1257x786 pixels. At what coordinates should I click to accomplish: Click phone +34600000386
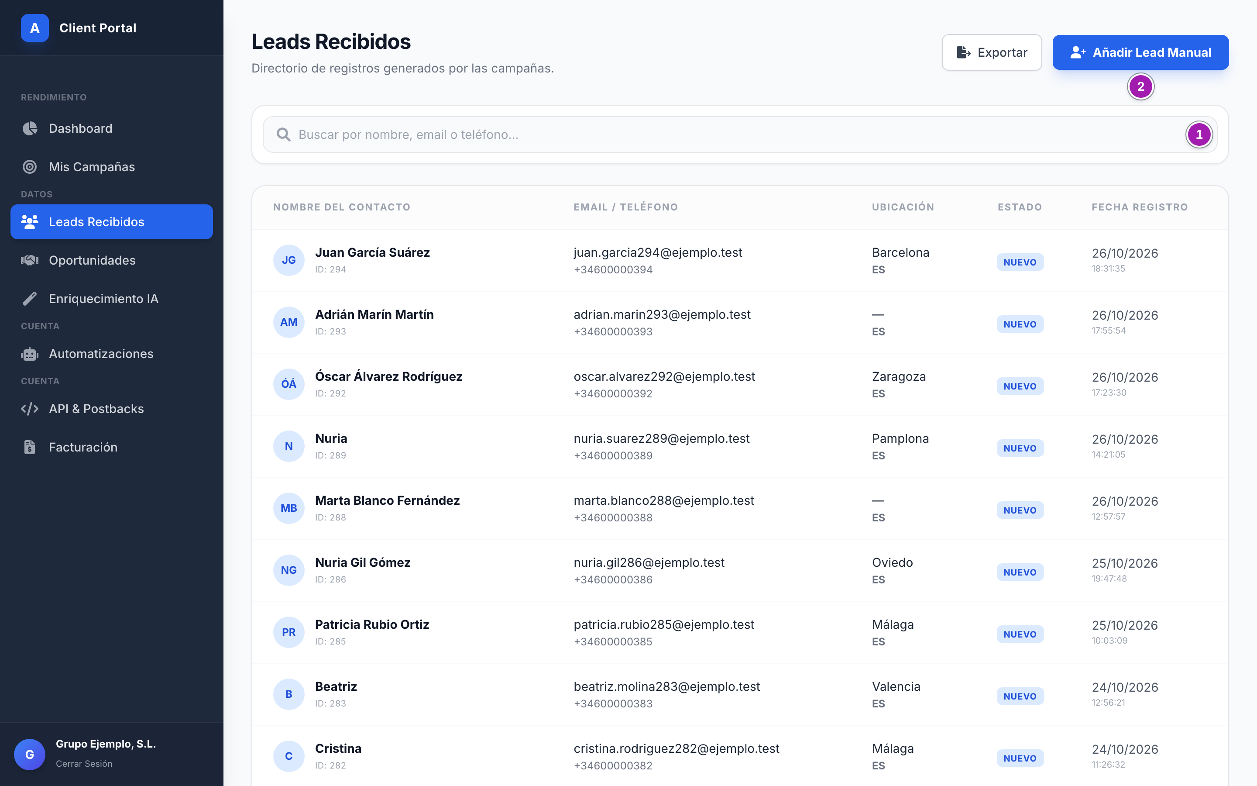click(613, 579)
